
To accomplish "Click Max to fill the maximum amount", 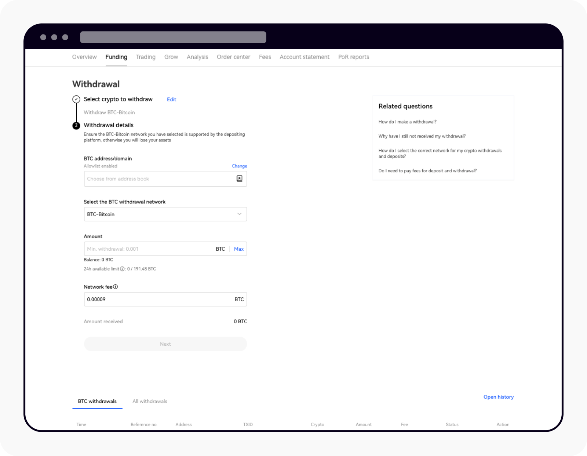I will click(239, 249).
